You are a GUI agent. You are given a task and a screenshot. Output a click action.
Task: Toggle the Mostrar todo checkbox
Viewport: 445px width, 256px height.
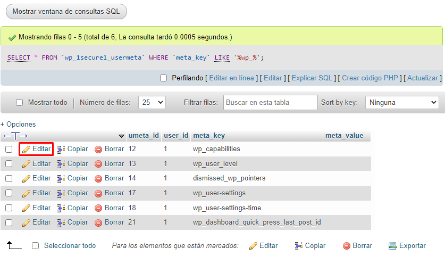point(20,103)
